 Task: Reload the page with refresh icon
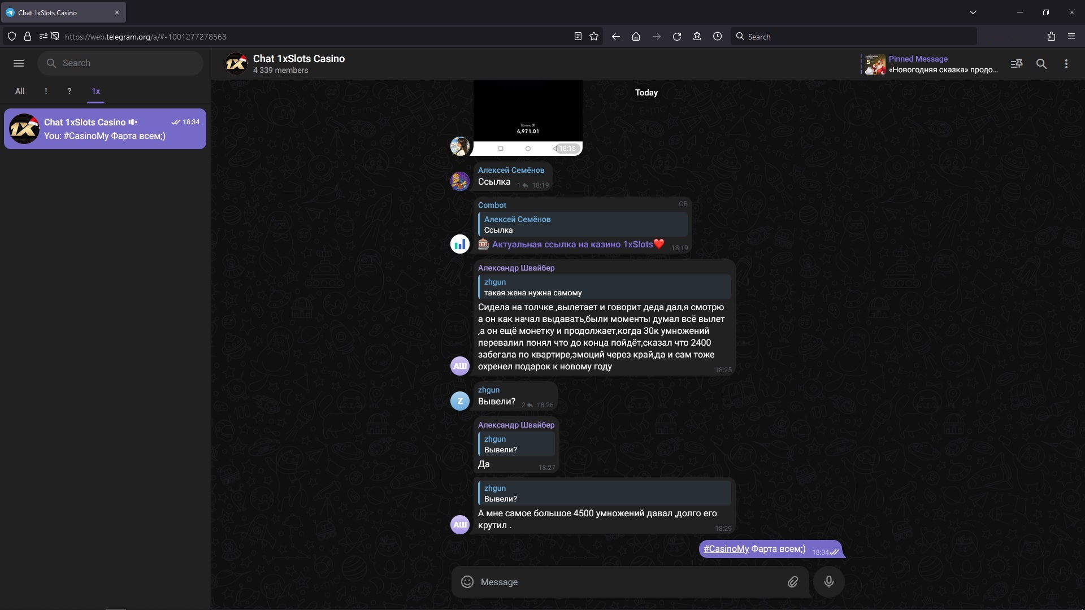(676, 36)
